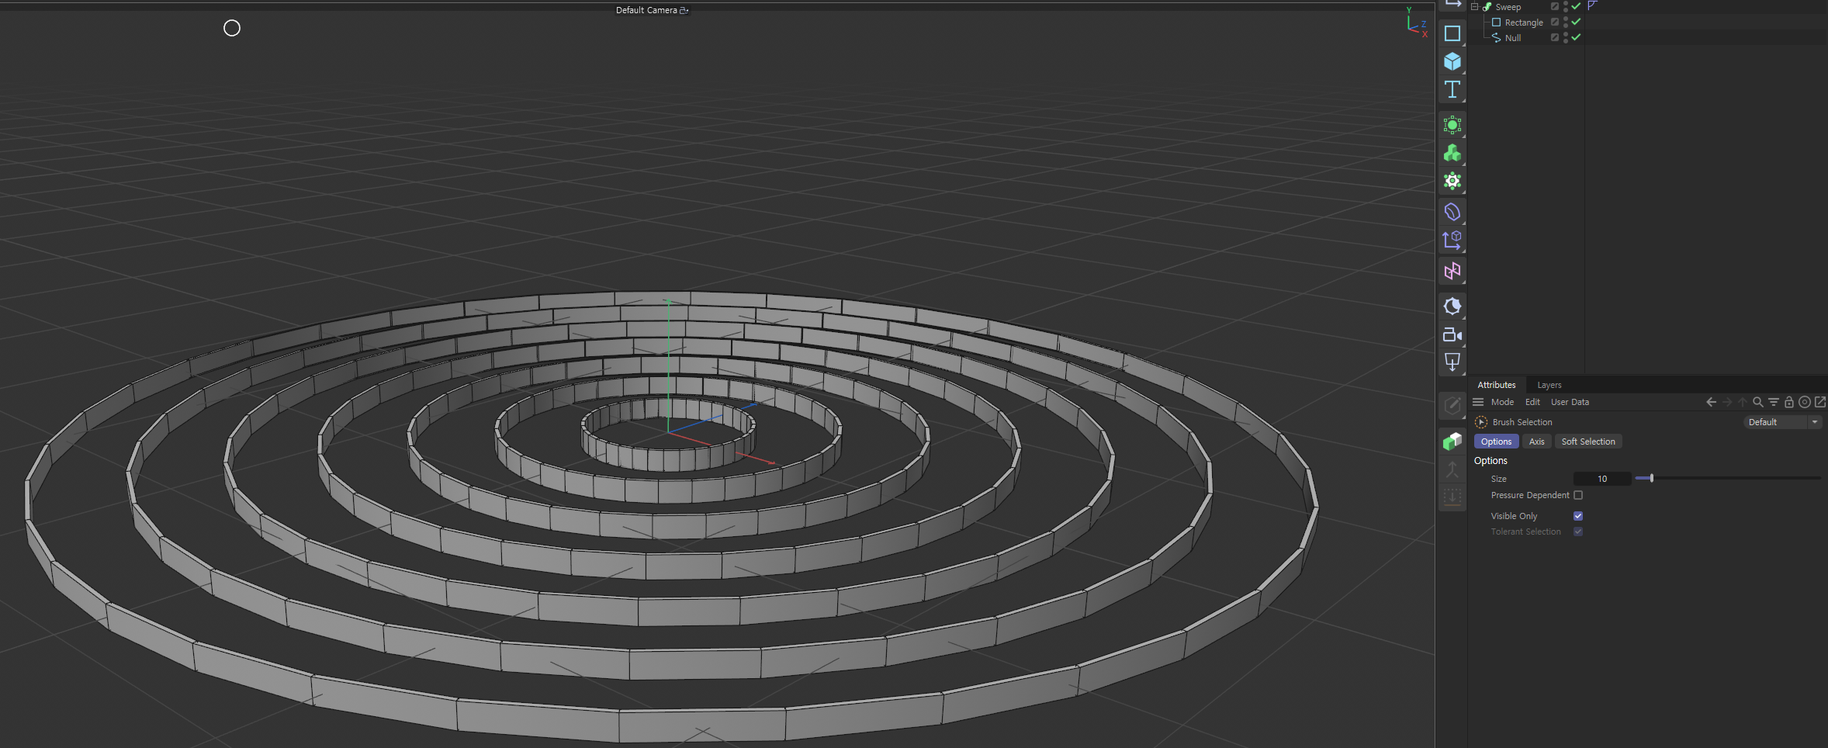Click the search icon in Attributes panel
Viewport: 1828px width, 748px height.
pyautogui.click(x=1757, y=402)
